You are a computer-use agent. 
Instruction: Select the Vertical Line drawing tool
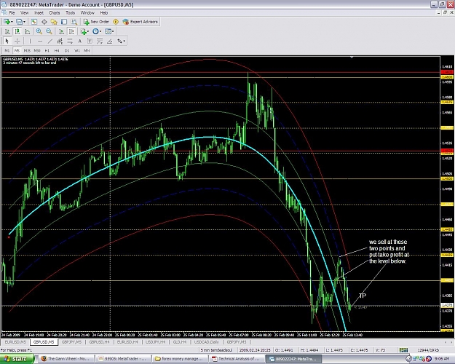[30, 41]
